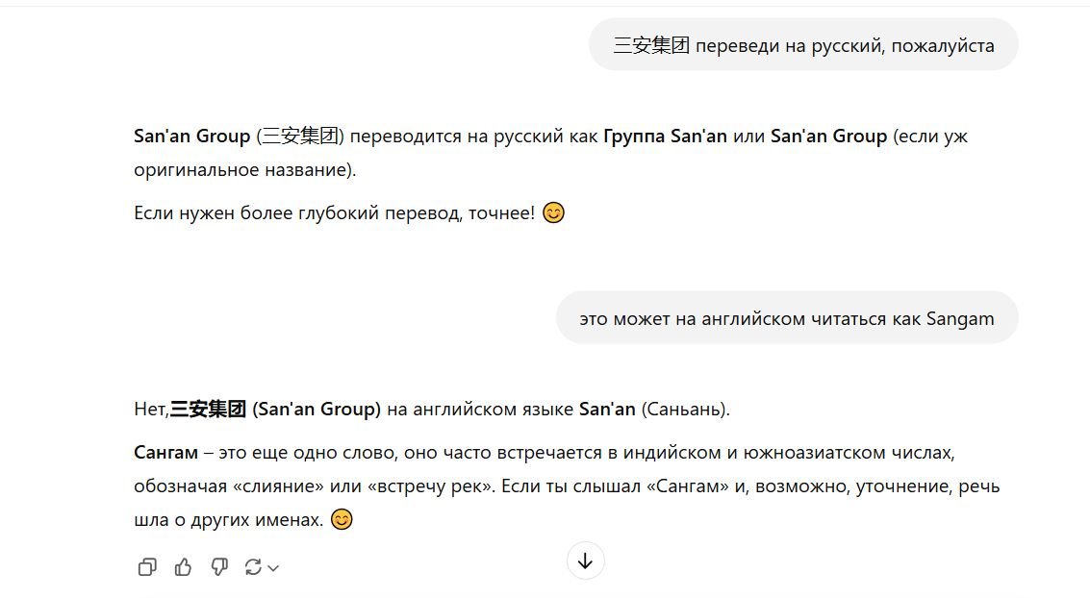Screen dimensions: 1090x598
Task: Click the text «(Саньань)» in second reply
Action: [685, 410]
